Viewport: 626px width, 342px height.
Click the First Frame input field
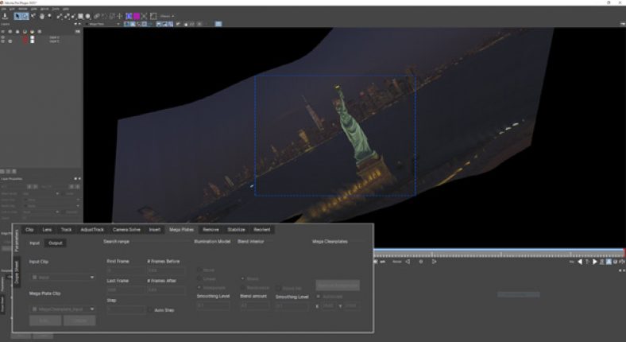click(x=125, y=270)
